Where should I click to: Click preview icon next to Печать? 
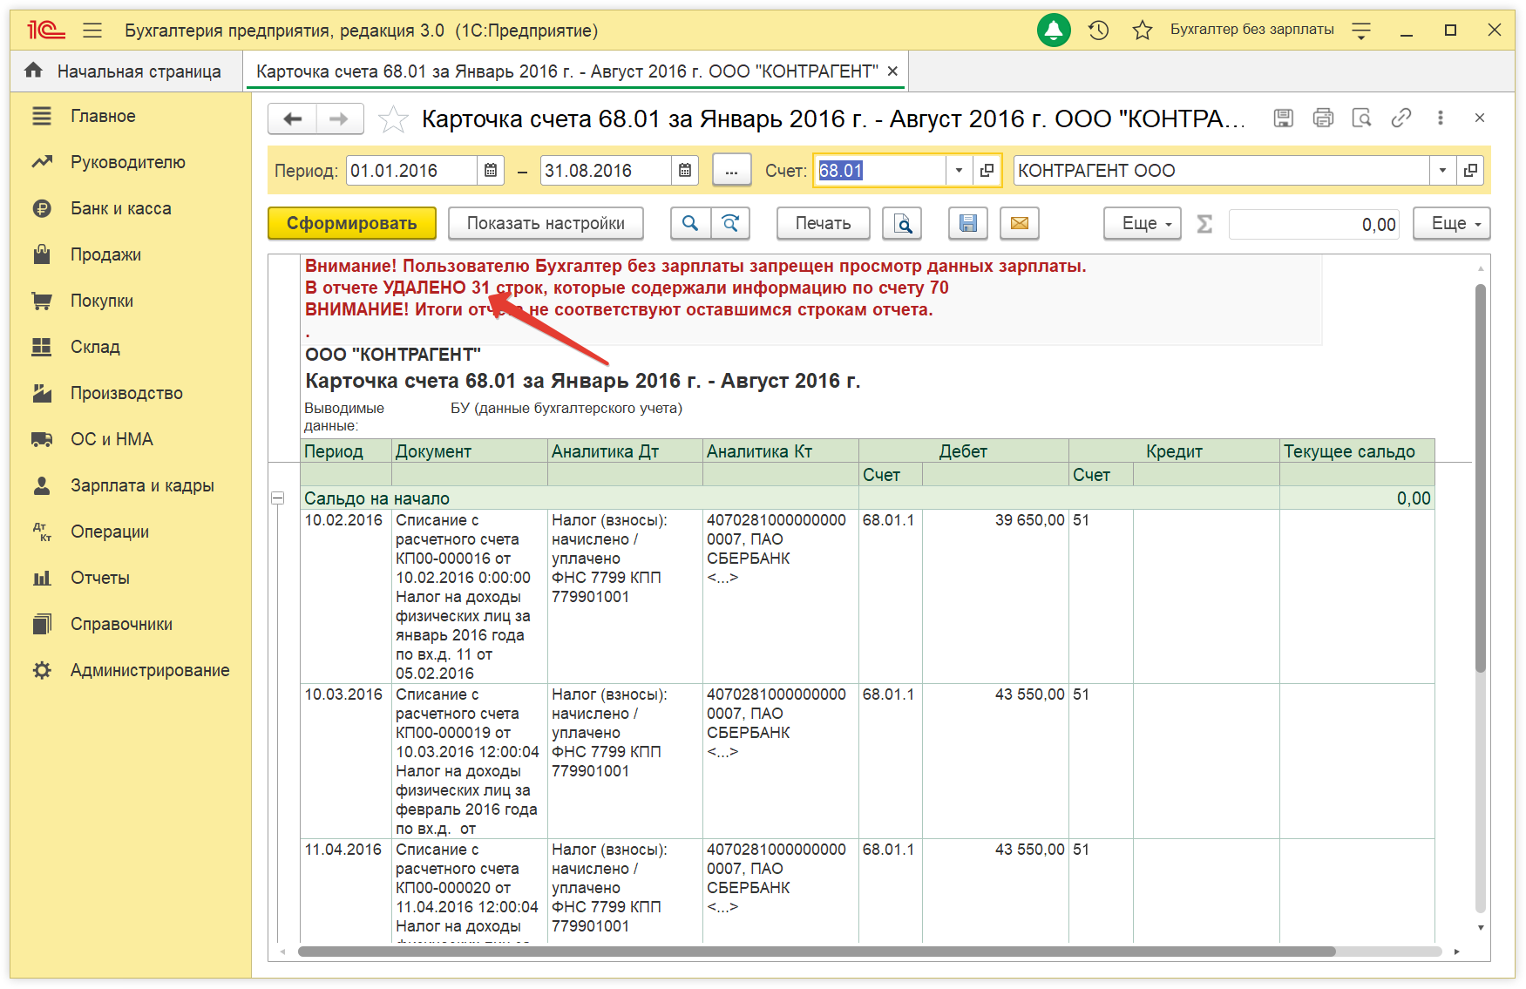(x=902, y=223)
